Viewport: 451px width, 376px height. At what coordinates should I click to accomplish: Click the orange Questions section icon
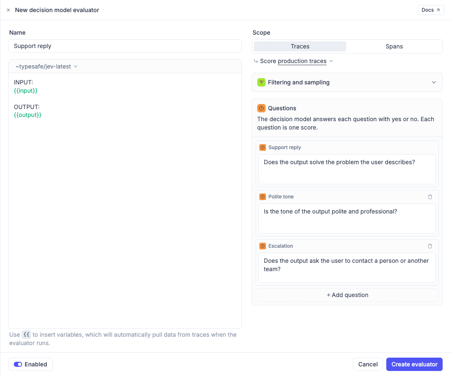tap(261, 108)
